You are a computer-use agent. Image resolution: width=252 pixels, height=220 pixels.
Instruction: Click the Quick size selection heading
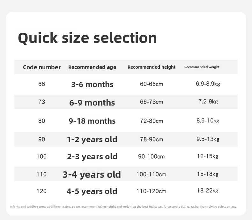click(x=87, y=38)
